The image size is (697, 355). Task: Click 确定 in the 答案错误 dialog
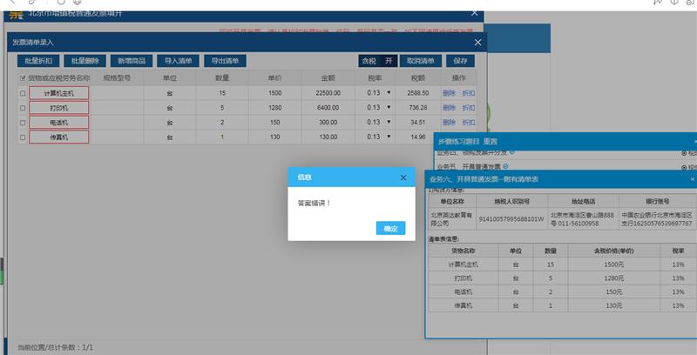(390, 228)
